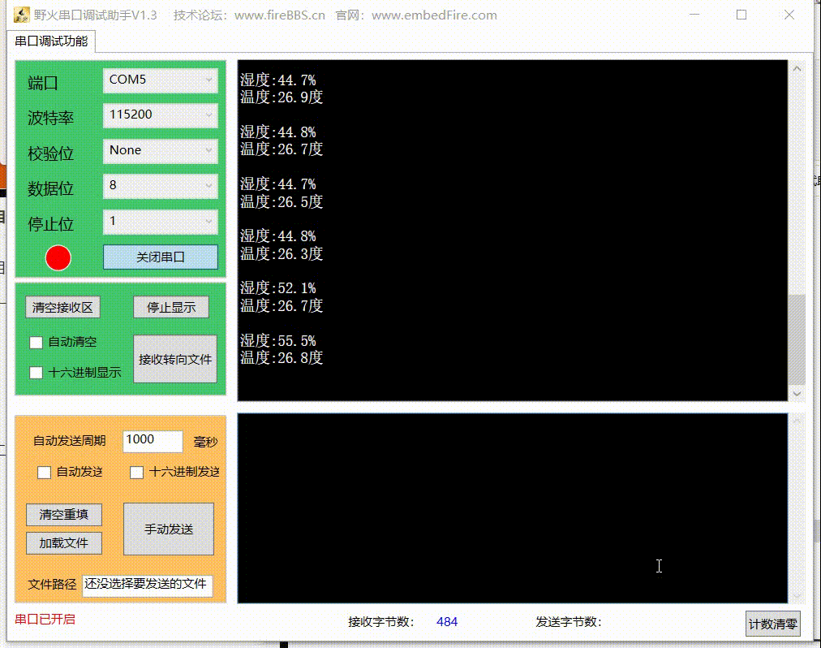Click the 发送字节数 label
821x648 pixels.
click(569, 622)
